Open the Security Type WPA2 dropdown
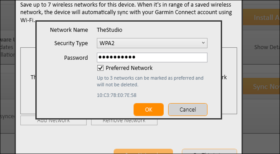This screenshot has height=154, width=280. pyautogui.click(x=152, y=43)
